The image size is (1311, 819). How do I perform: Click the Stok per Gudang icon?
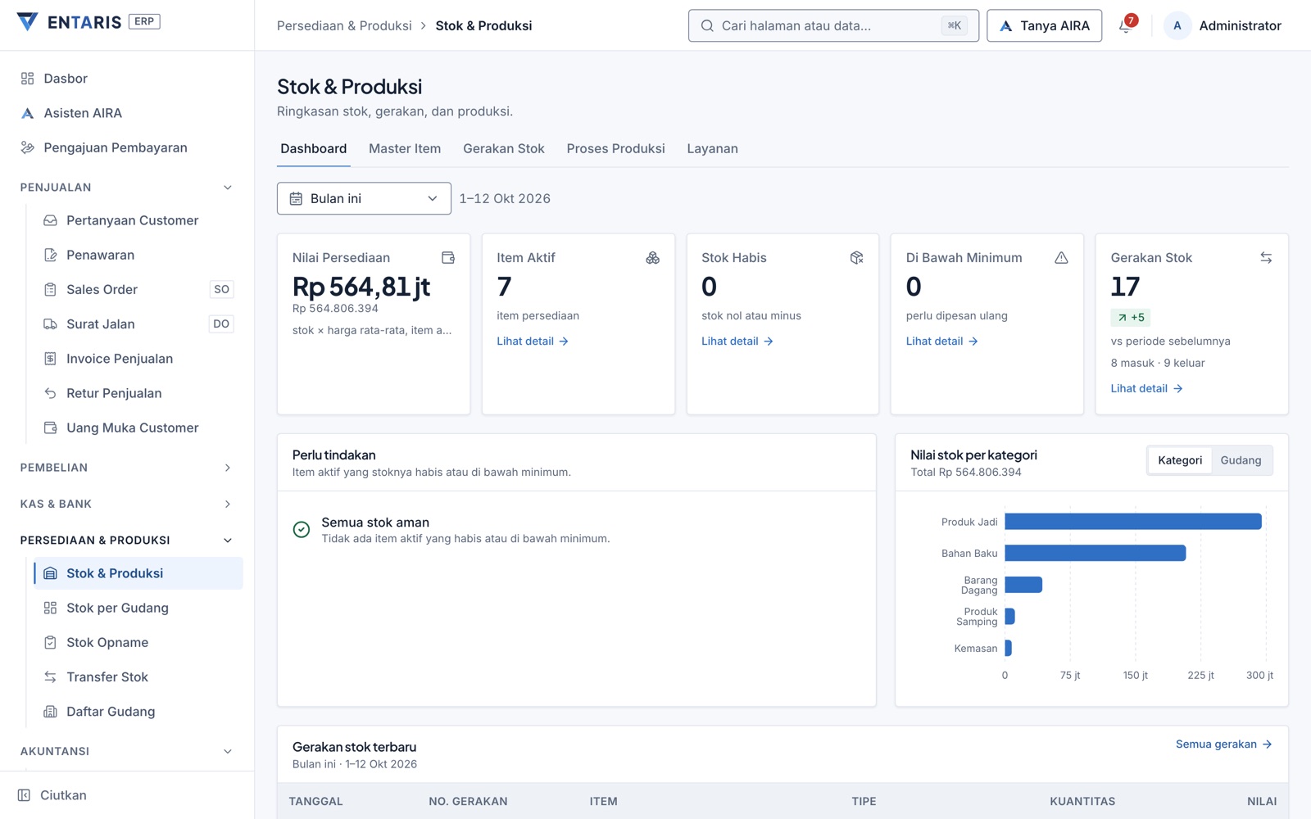tap(50, 608)
